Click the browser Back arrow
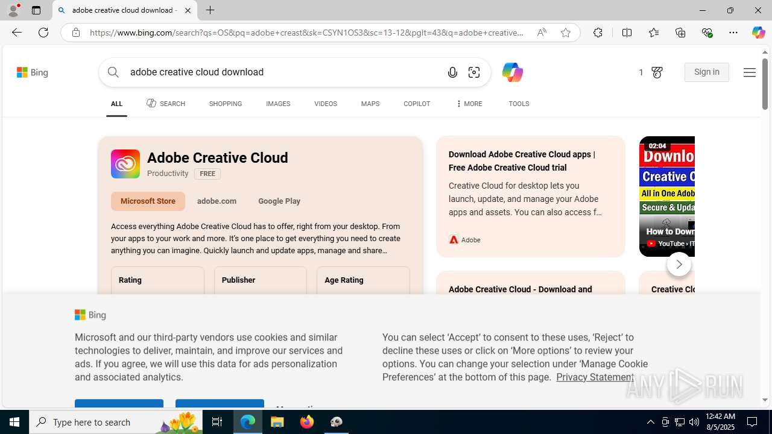This screenshot has width=772, height=434. pyautogui.click(x=16, y=33)
